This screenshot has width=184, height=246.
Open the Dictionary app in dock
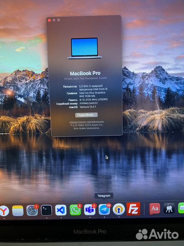pos(154,209)
